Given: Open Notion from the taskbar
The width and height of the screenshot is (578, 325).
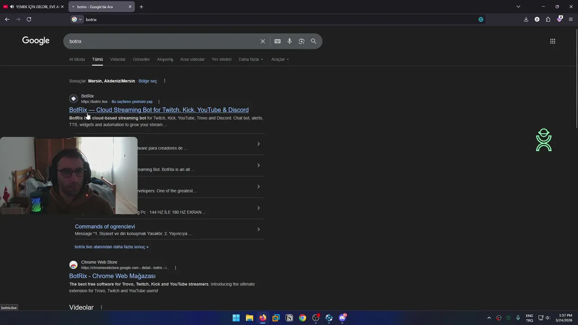Looking at the screenshot, I should coord(289,318).
